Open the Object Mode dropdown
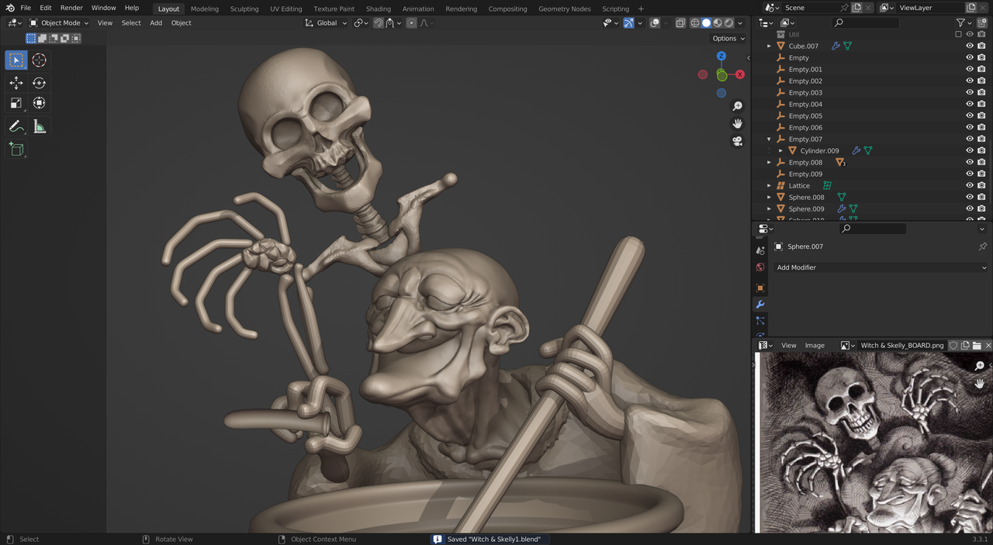The height and width of the screenshot is (545, 993). (58, 22)
